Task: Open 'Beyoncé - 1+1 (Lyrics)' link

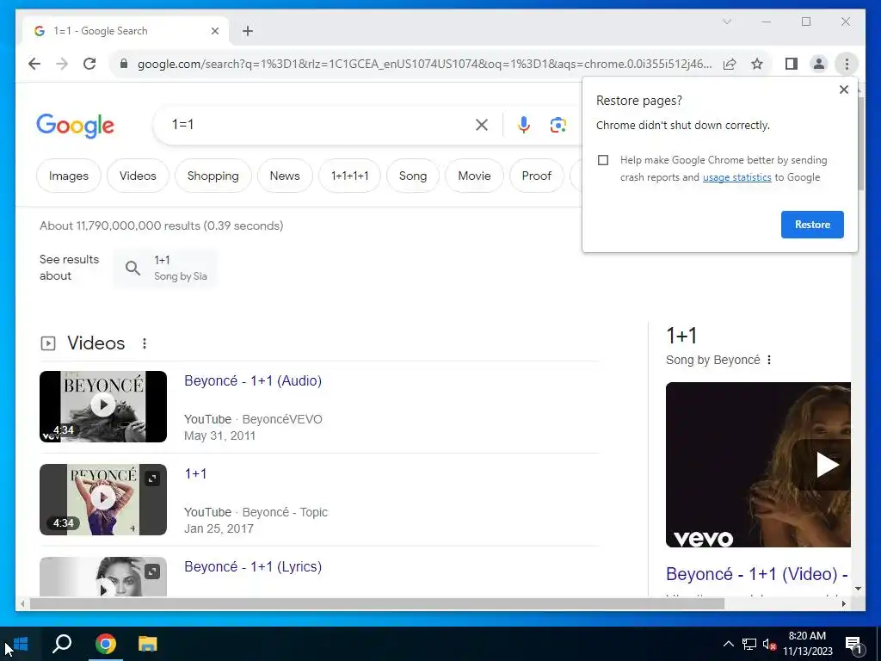Action: (253, 566)
